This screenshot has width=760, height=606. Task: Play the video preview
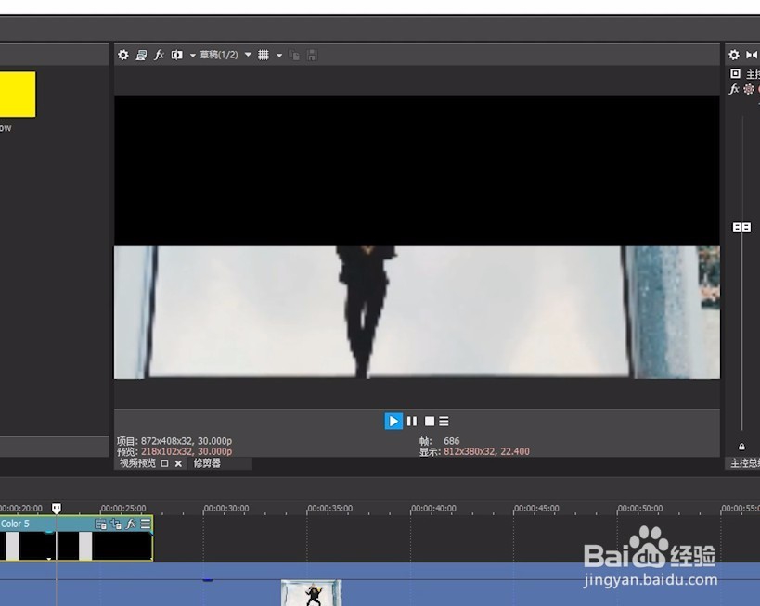click(393, 421)
